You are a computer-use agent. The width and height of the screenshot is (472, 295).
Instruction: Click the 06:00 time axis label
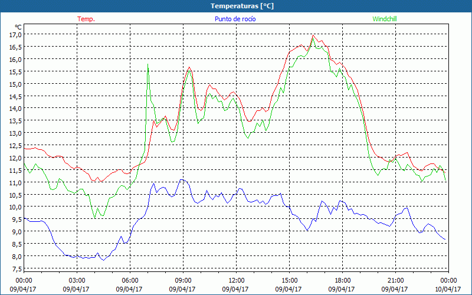click(129, 281)
